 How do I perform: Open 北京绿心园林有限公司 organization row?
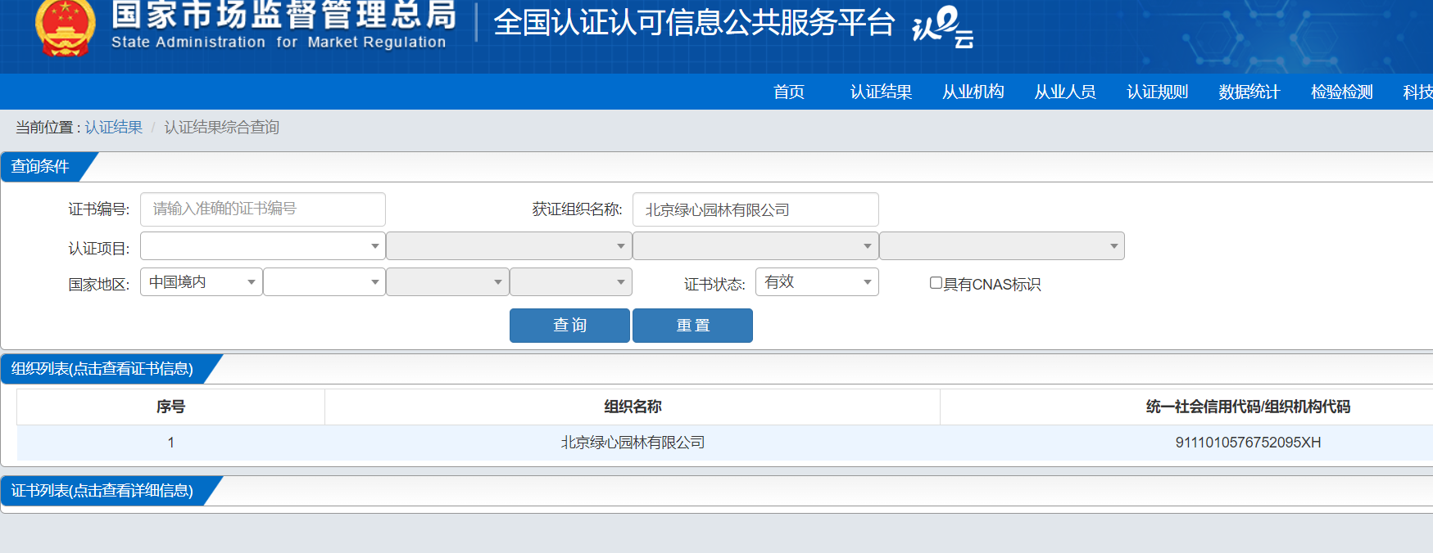tap(633, 443)
